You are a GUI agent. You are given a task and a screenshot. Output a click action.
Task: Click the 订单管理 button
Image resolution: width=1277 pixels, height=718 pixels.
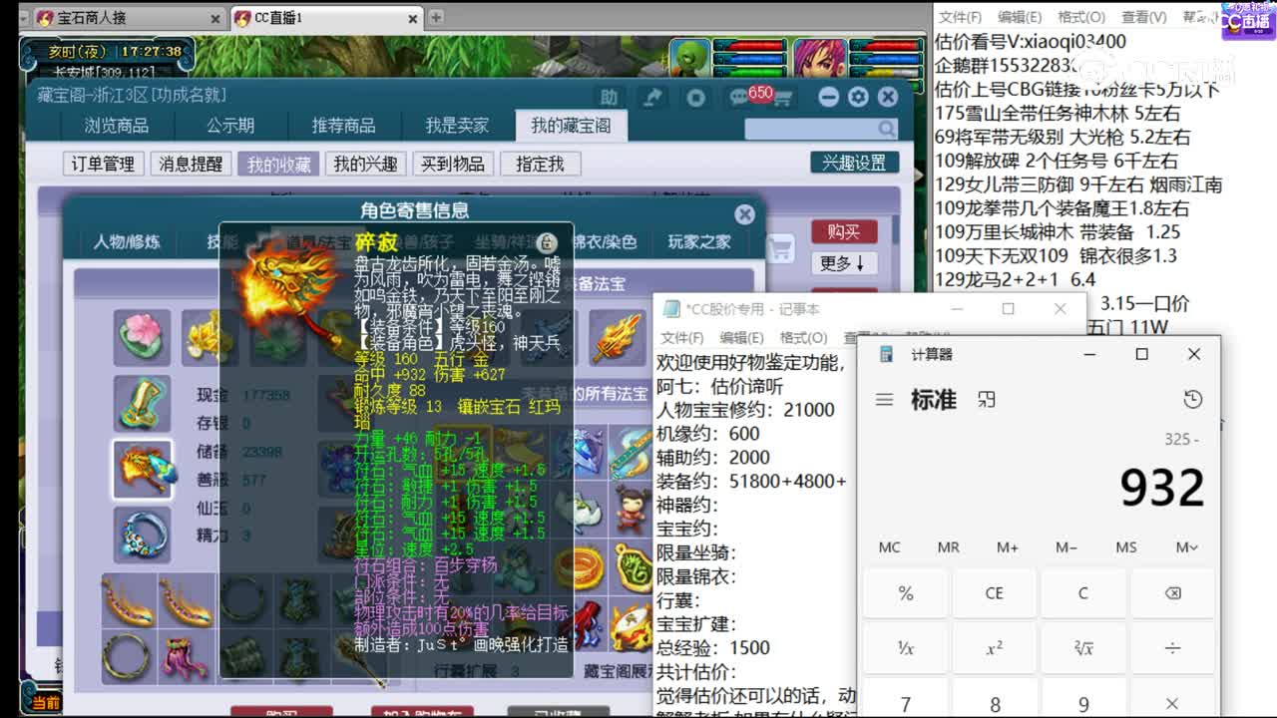point(103,165)
